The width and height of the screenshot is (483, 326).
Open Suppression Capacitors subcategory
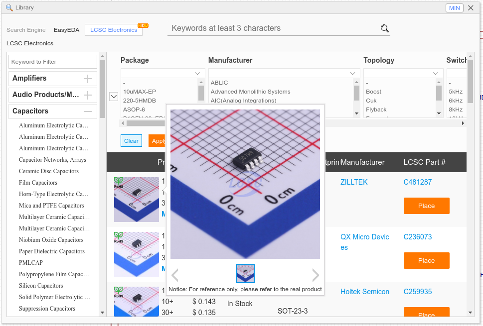(x=47, y=309)
